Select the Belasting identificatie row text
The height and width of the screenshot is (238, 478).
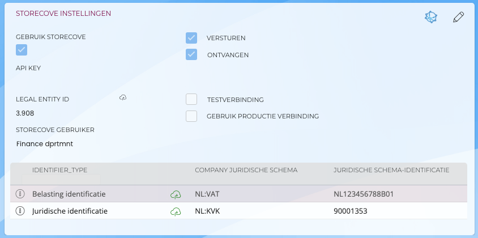69,194
